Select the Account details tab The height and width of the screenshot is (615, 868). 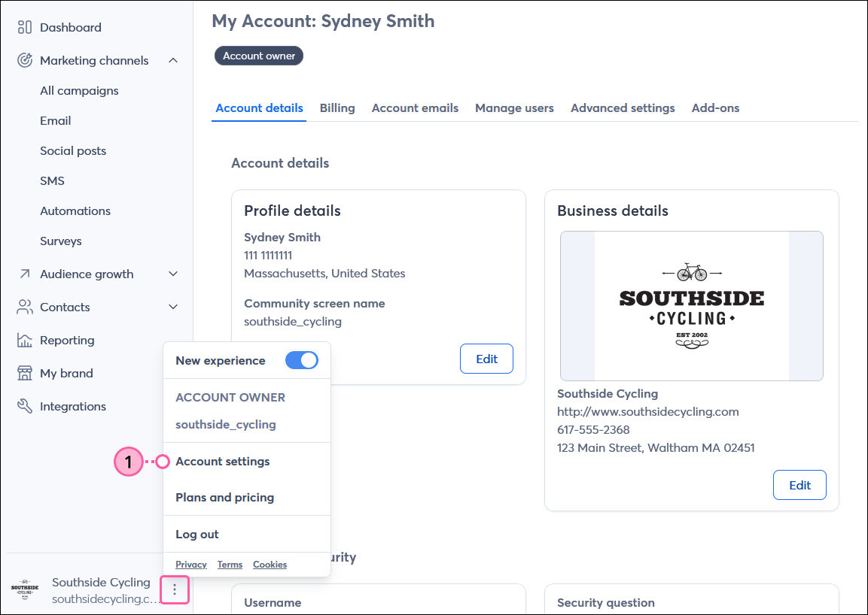pos(259,108)
